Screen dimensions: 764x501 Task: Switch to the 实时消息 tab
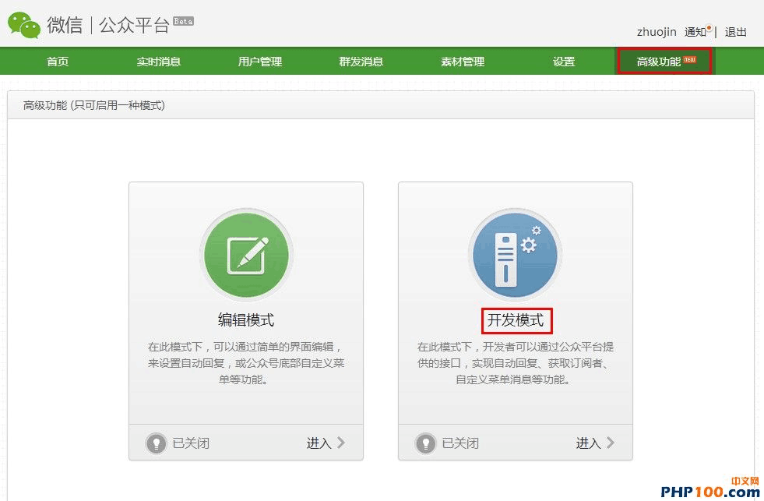(x=158, y=62)
